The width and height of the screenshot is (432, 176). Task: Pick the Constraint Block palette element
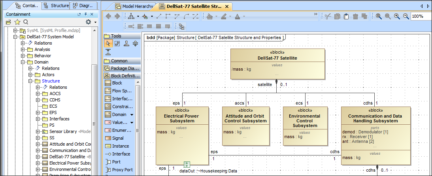[x=119, y=107]
